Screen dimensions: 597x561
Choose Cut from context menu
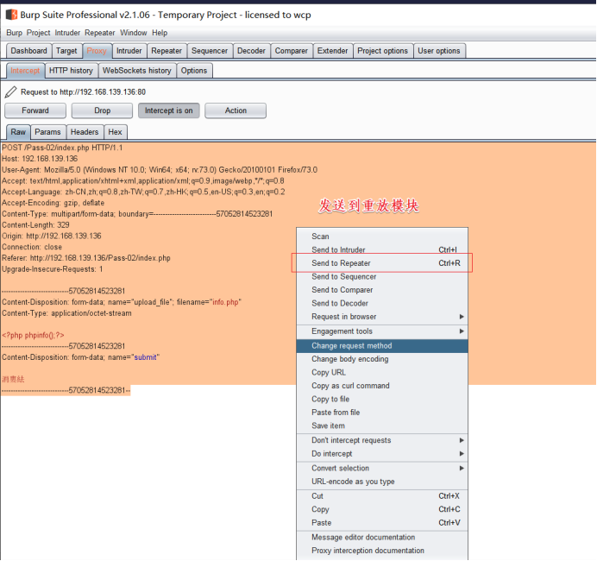pyautogui.click(x=382, y=496)
